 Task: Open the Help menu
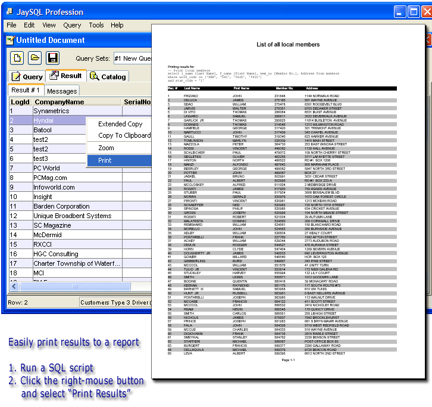tap(117, 25)
